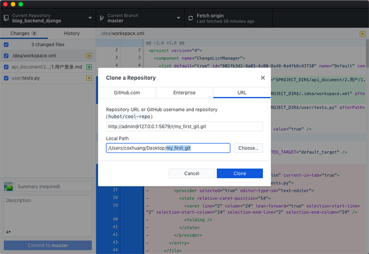Click the green macOS fullscreen window button
This screenshot has width=369, height=254.
tap(21, 4)
